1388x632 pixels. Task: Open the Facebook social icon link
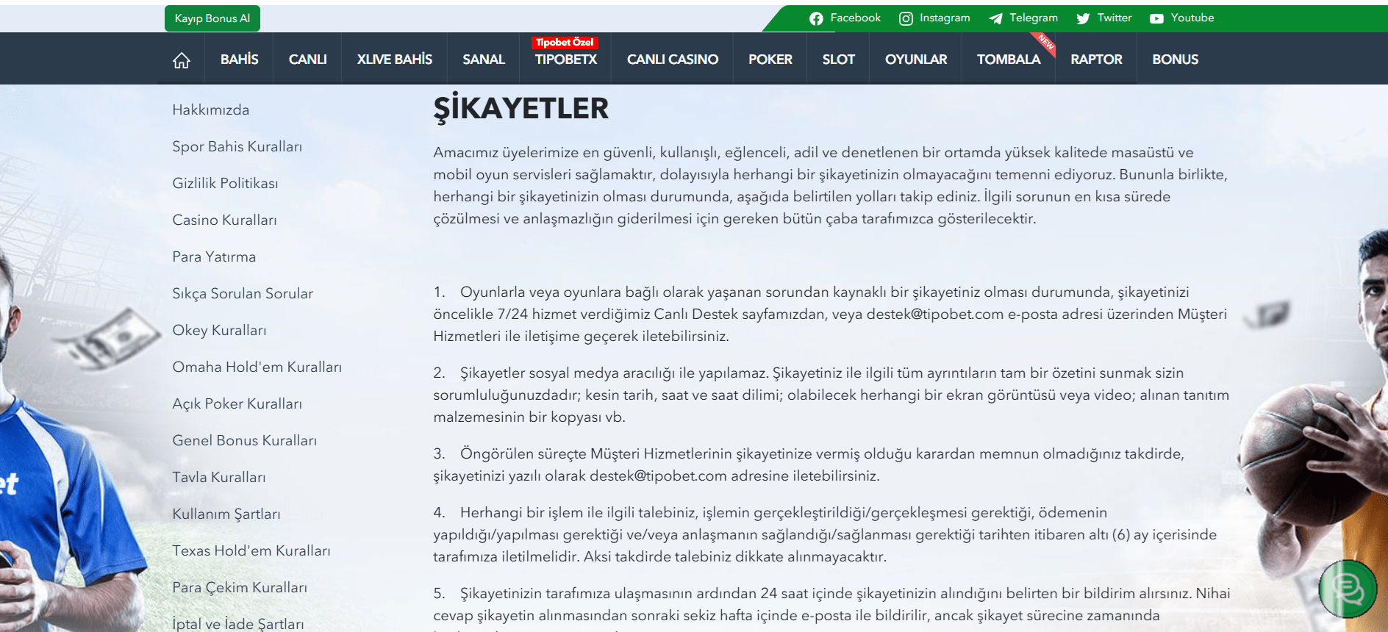816,18
